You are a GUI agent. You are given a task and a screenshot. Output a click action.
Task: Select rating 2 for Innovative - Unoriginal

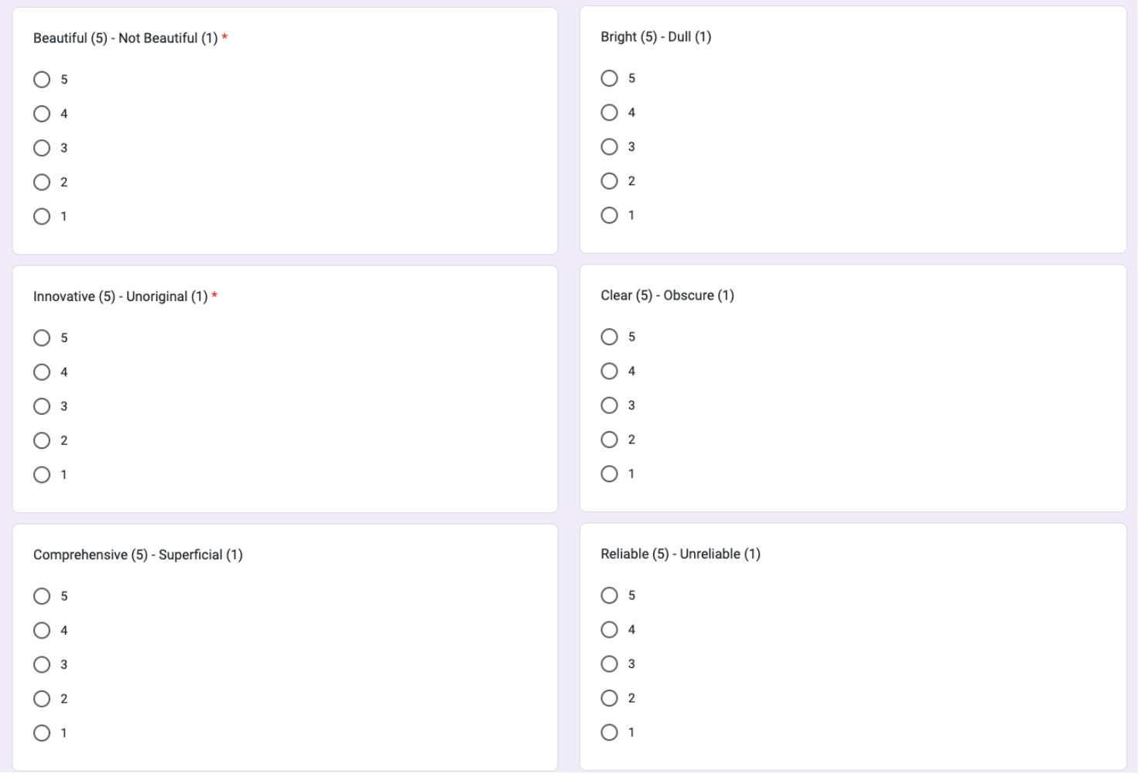[42, 440]
